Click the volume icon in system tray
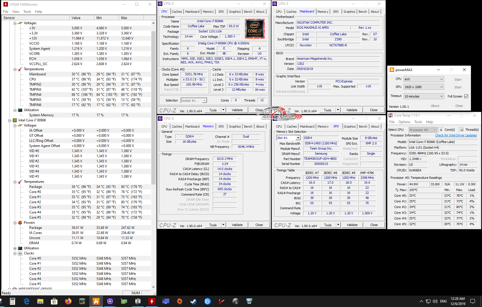This screenshot has height=307, width=482. 435,301
